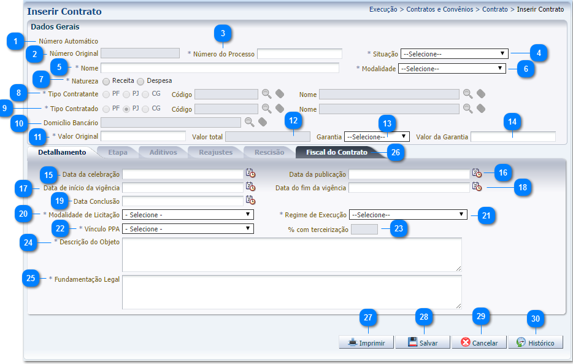
Task: Select the Despesa radio button for Natureza
Action: click(140, 81)
